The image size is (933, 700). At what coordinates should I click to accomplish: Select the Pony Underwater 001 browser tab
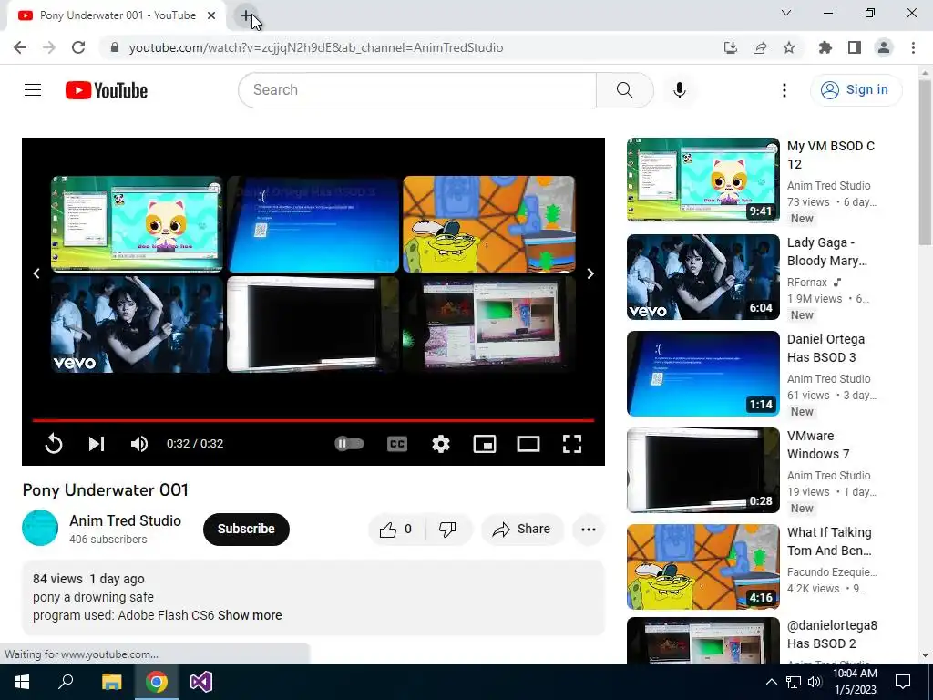[117, 15]
